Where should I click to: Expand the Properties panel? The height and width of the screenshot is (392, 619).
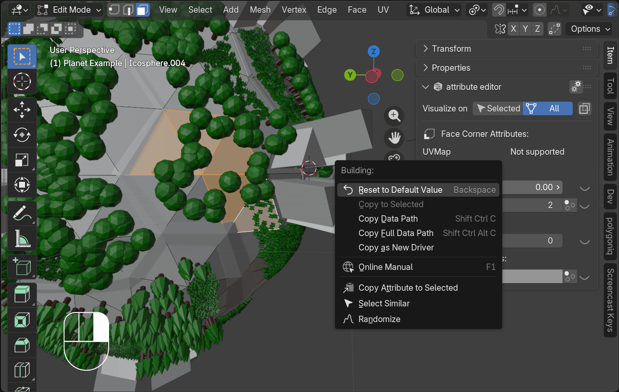pyautogui.click(x=507, y=68)
